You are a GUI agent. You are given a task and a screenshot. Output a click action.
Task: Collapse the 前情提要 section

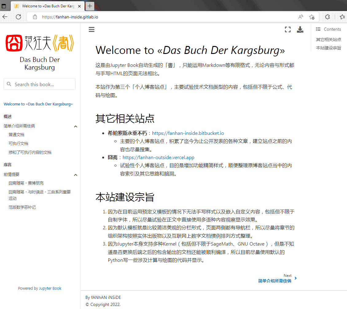pyautogui.click(x=76, y=175)
